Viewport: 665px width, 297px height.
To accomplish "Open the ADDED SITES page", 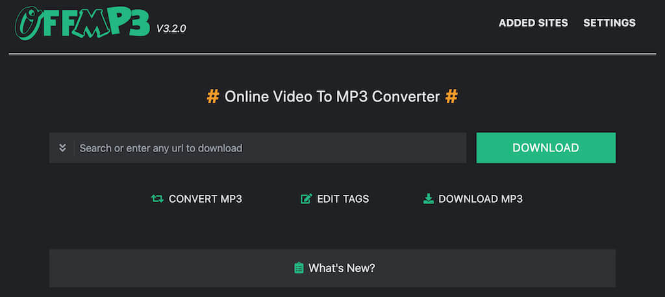I will [x=533, y=23].
